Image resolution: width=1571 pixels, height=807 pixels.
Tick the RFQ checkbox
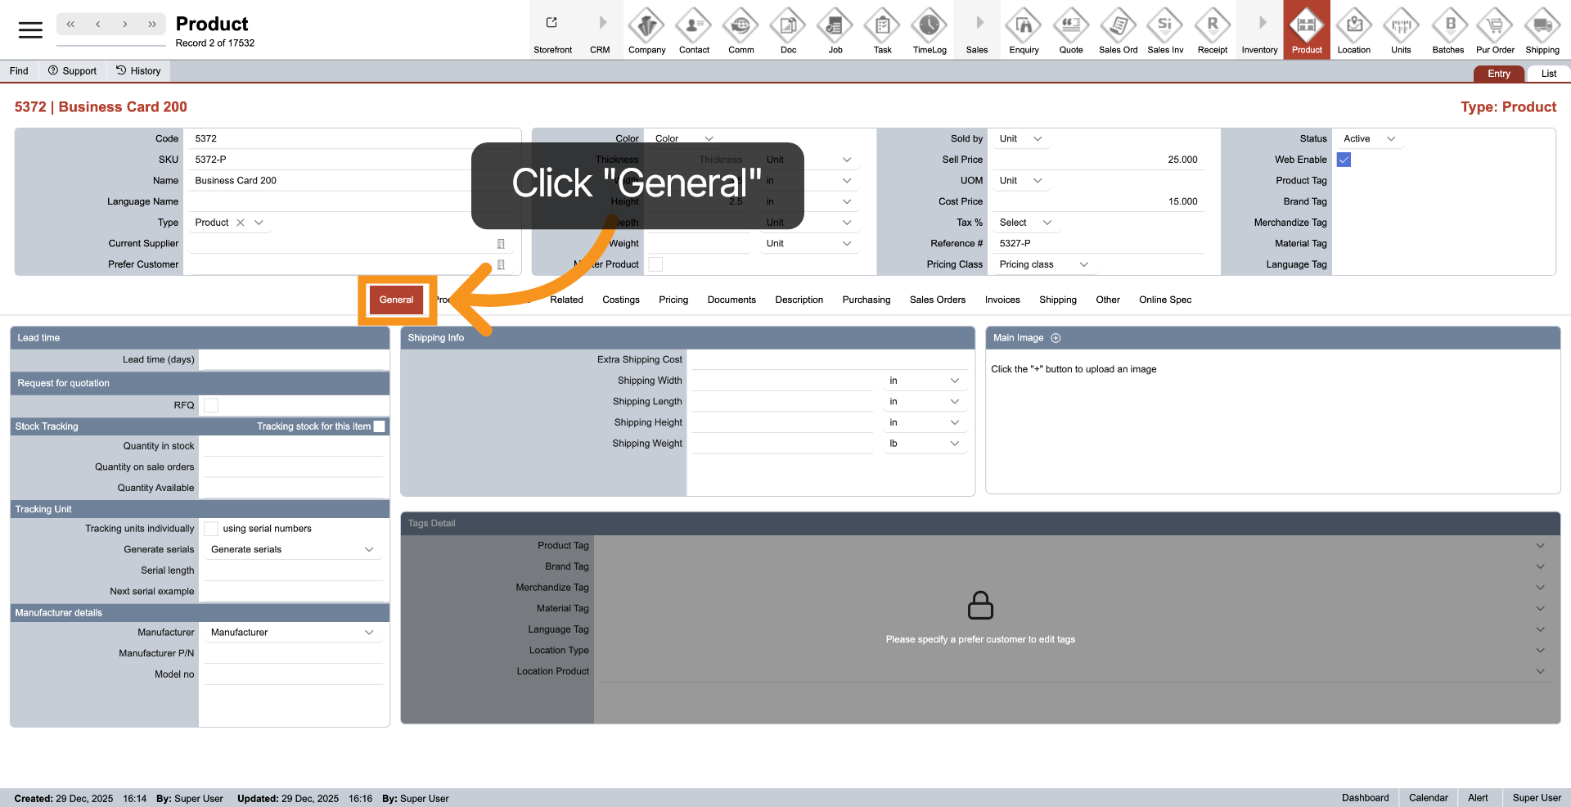[211, 405]
